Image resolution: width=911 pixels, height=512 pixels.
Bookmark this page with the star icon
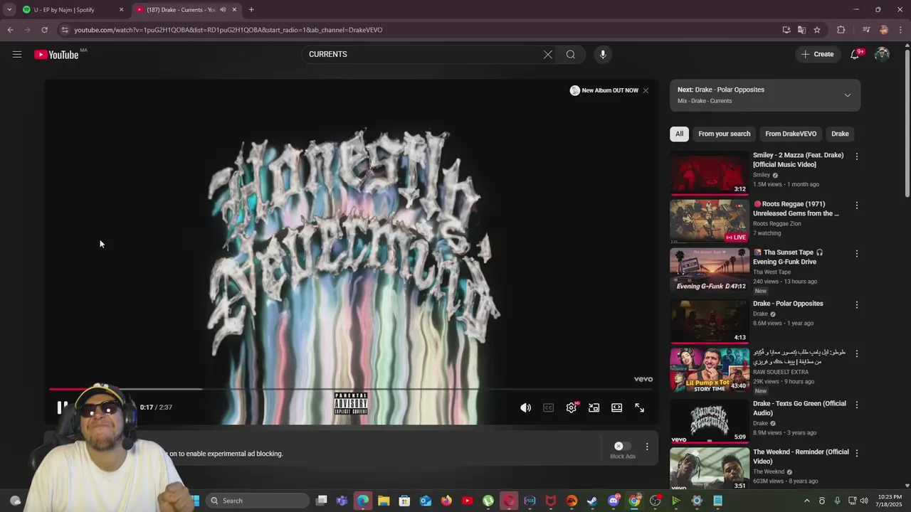tap(817, 30)
